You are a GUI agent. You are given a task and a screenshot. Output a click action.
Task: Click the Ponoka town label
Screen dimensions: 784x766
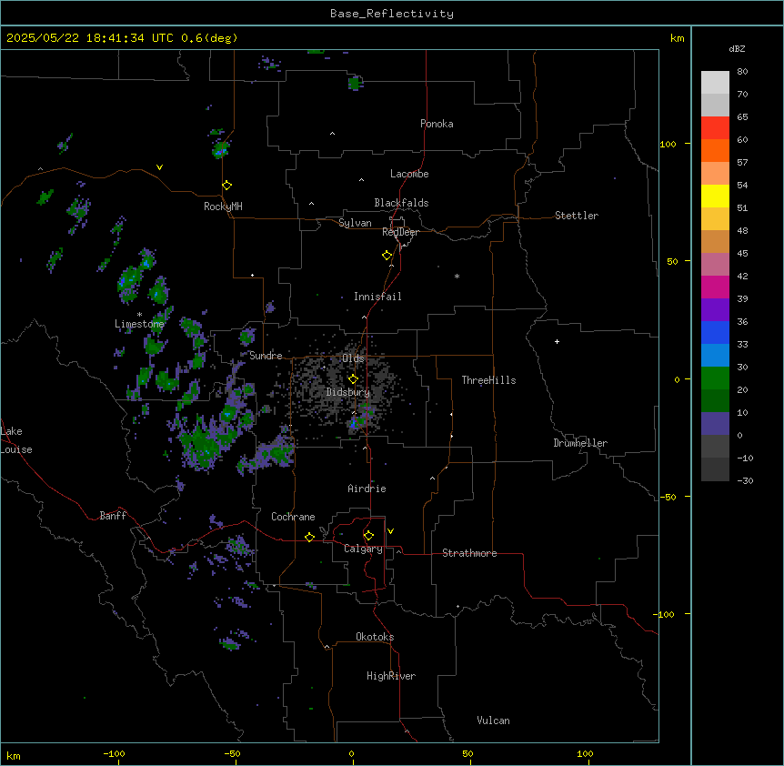437,124
